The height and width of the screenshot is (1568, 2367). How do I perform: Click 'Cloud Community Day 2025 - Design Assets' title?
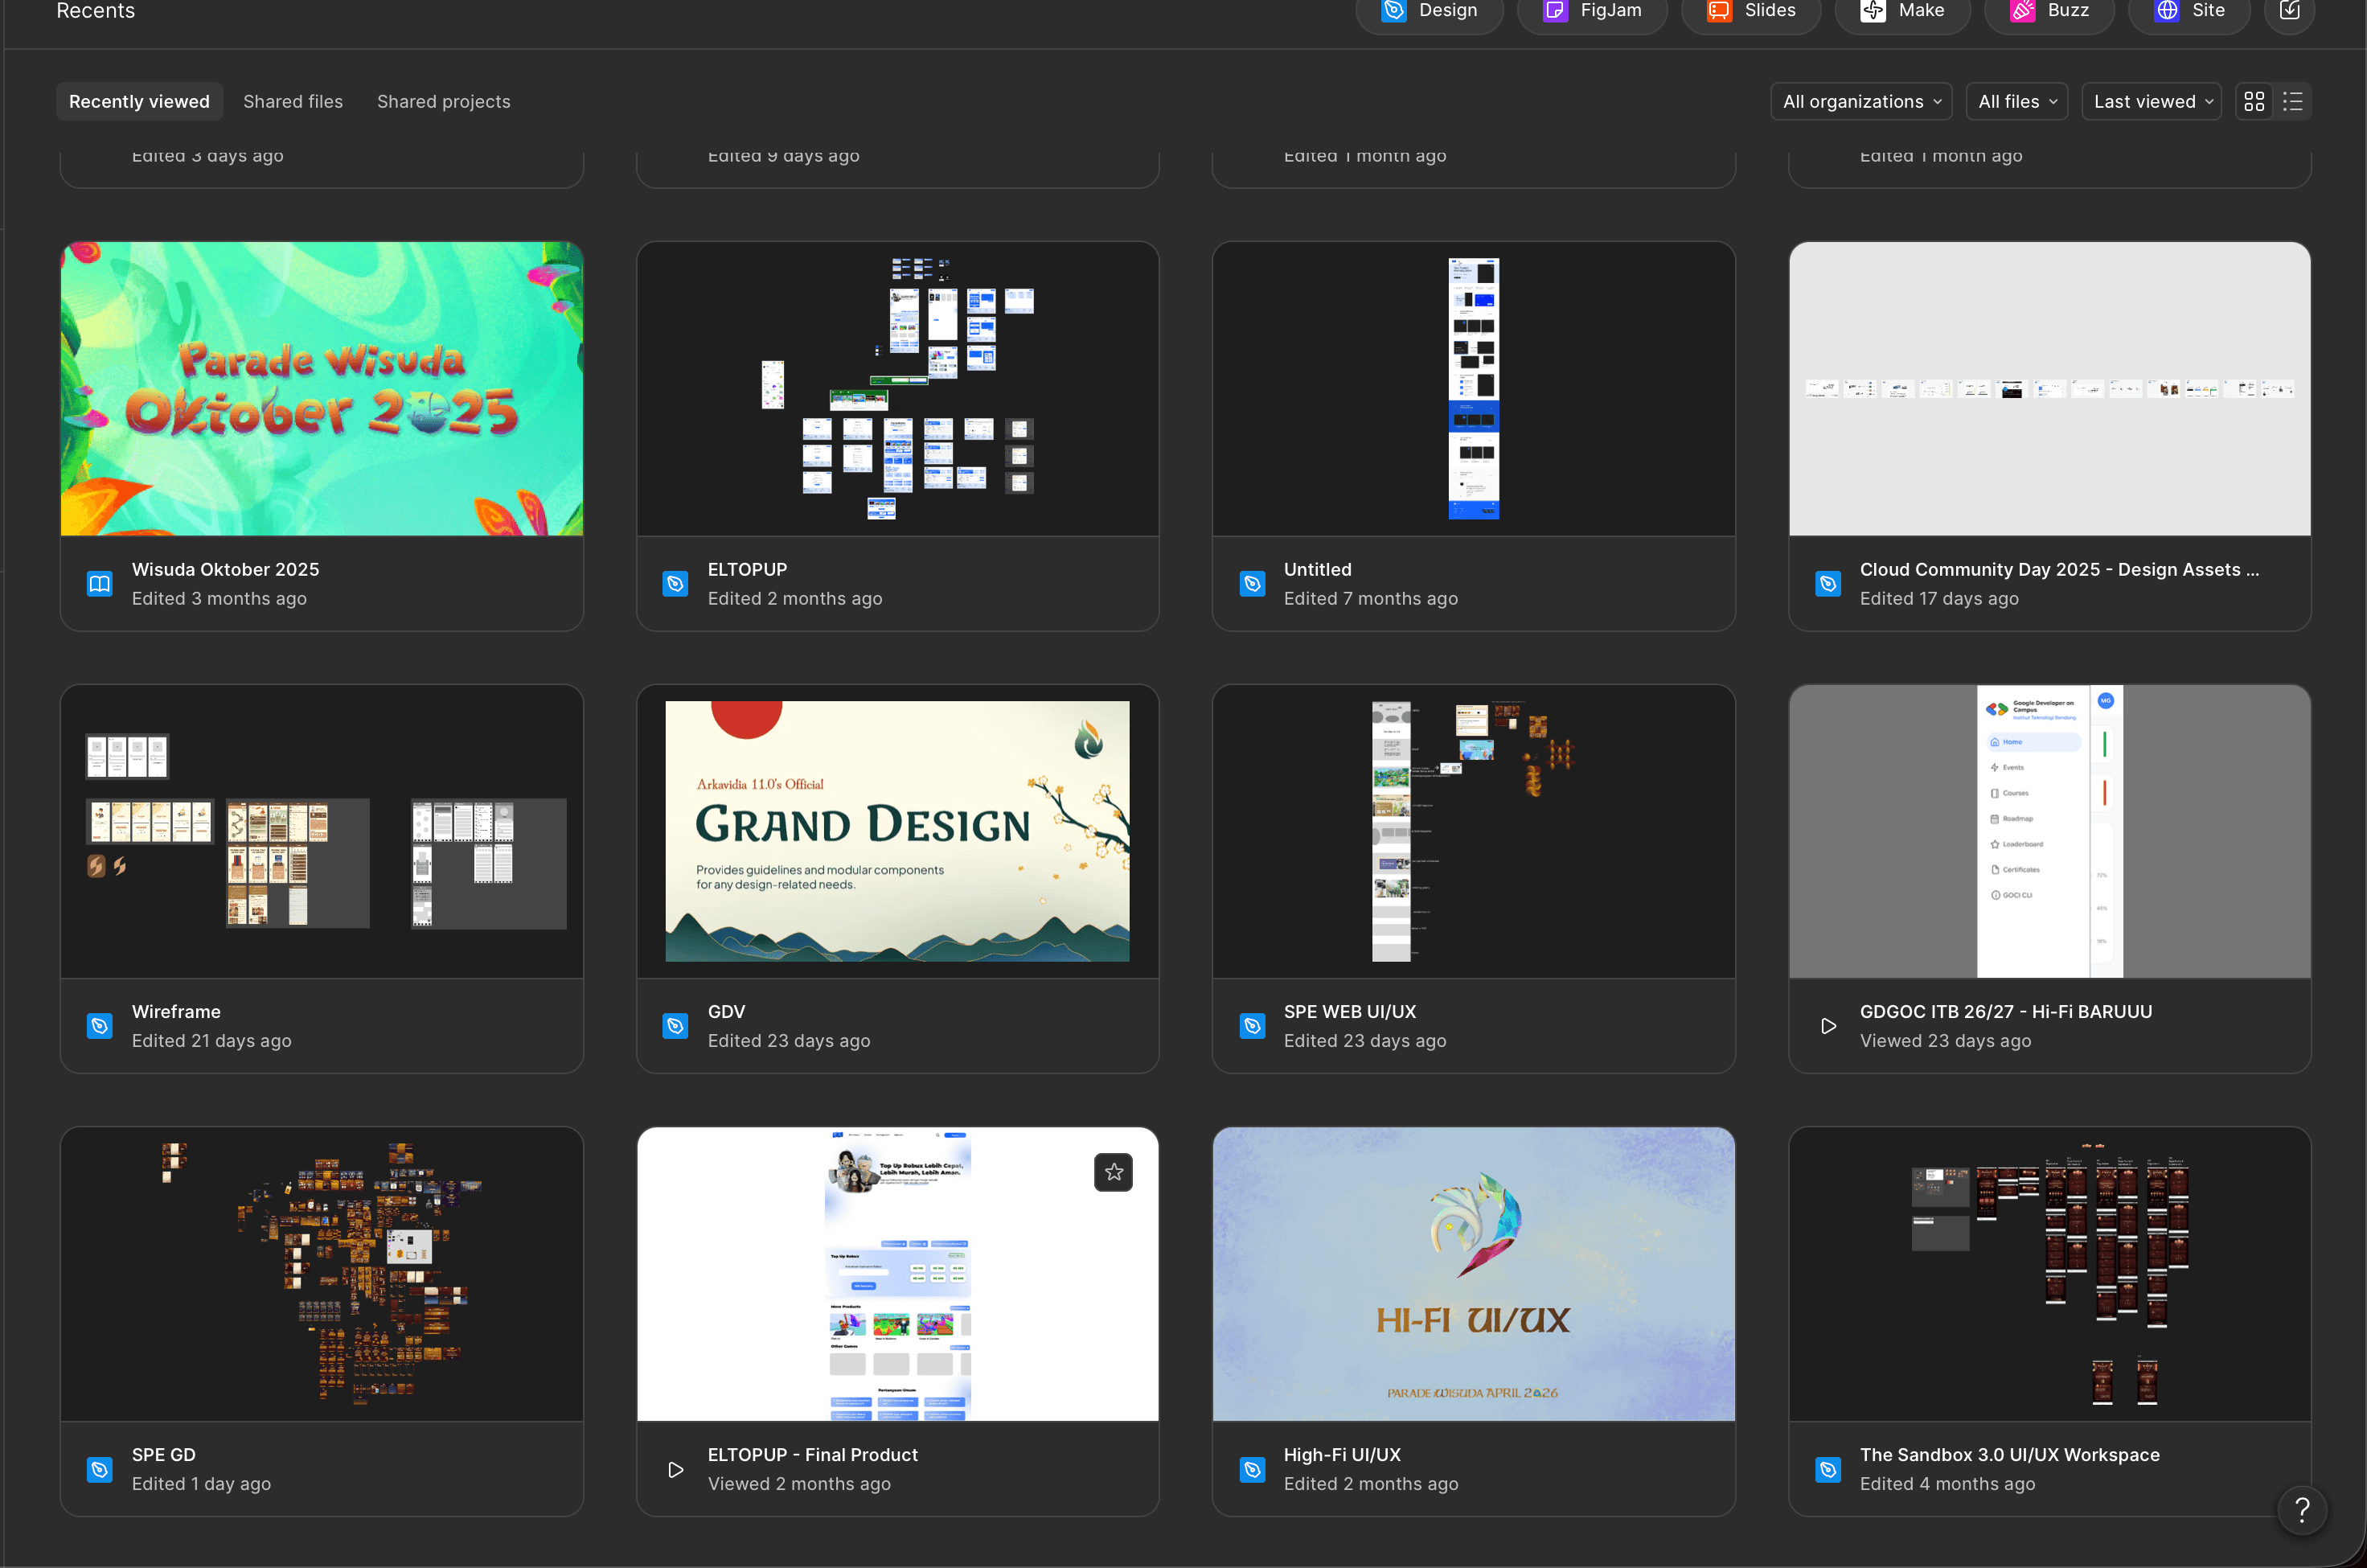[x=2059, y=569]
